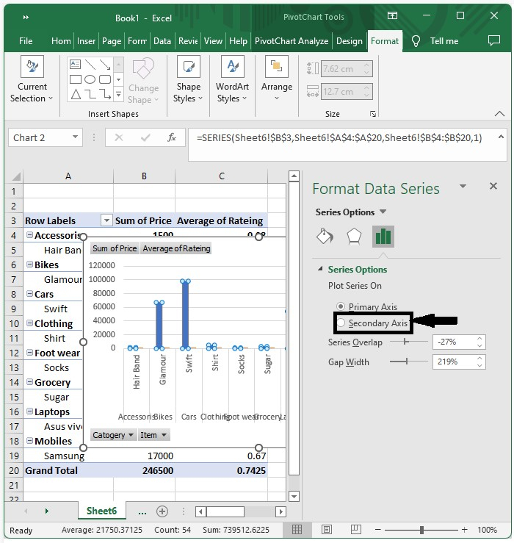514x543 pixels.
Task: Open Fill & Line options
Action: click(325, 237)
